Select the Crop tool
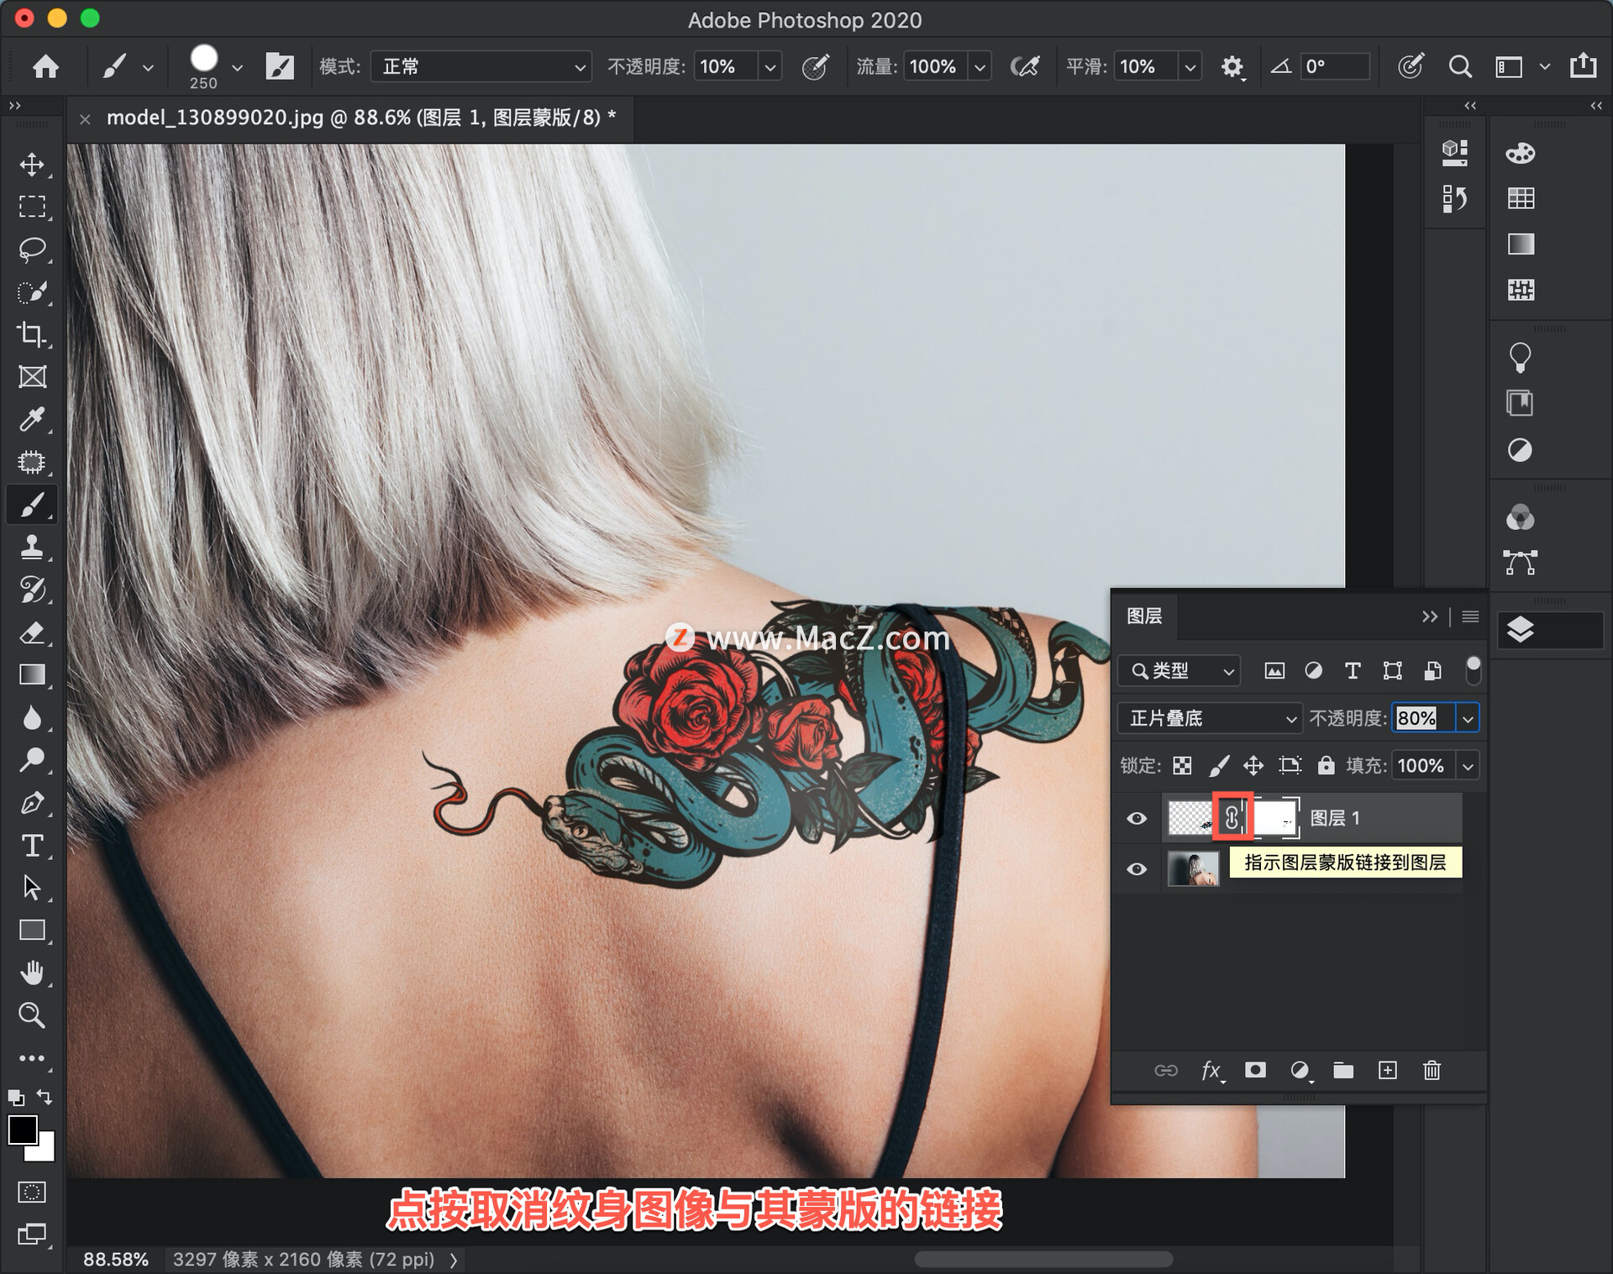This screenshot has width=1613, height=1274. pyautogui.click(x=32, y=334)
